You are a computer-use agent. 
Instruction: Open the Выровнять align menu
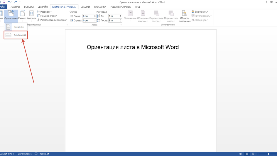pos(200,12)
